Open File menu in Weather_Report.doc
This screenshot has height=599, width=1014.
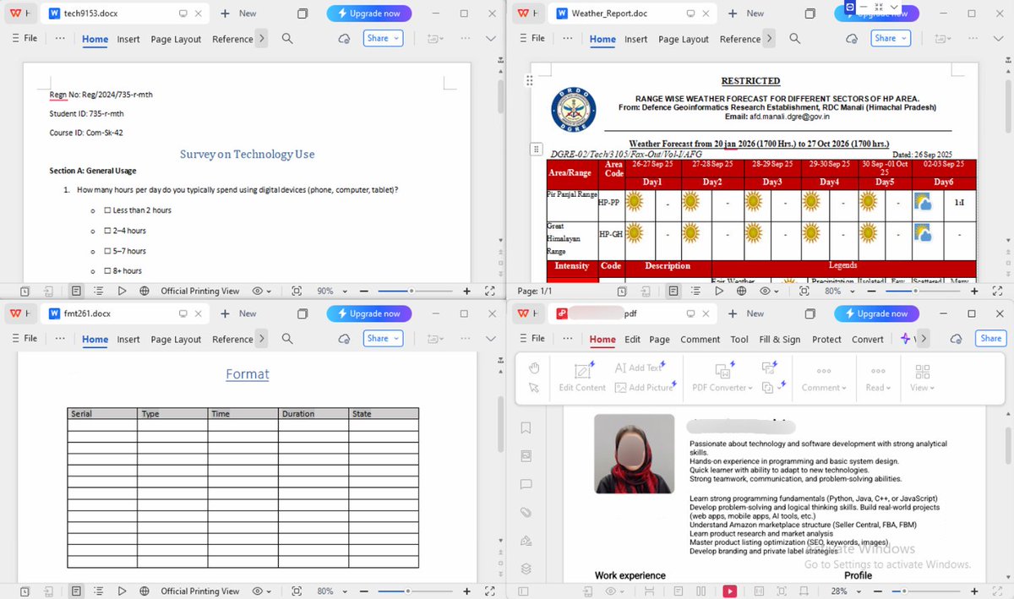[x=532, y=39]
